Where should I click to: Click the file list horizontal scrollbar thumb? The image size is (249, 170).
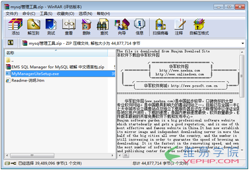point(32,155)
